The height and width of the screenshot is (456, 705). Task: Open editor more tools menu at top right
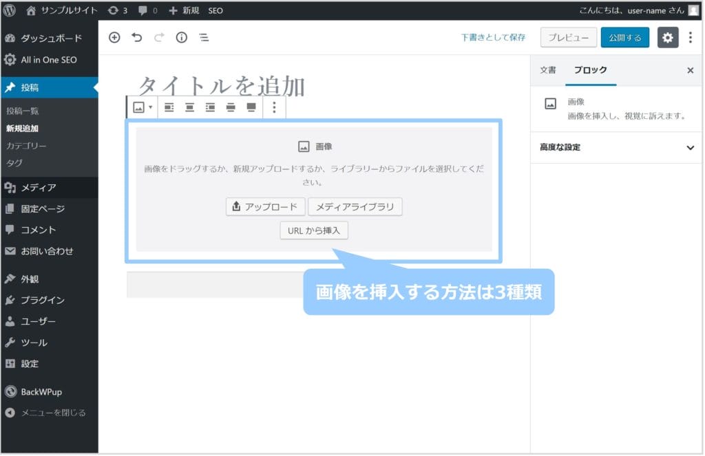pos(691,38)
